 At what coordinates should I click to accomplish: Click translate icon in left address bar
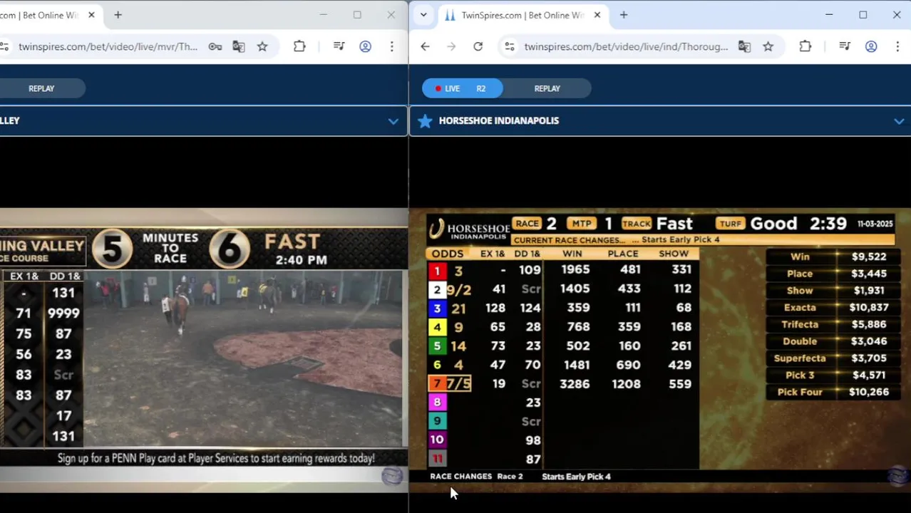(x=238, y=46)
